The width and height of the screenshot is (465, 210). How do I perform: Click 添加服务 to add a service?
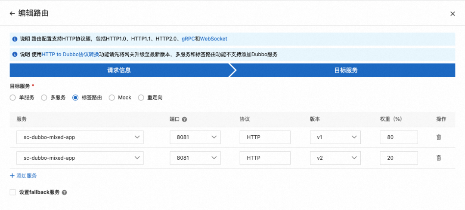23,176
